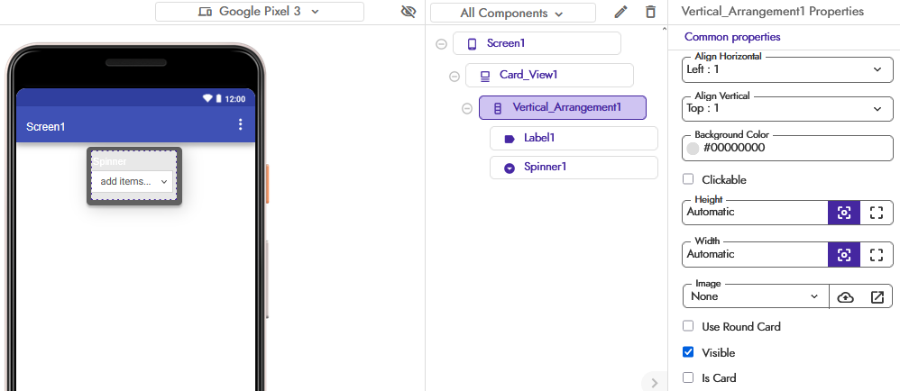Click the phone's three-dot overflow menu

[x=240, y=125]
